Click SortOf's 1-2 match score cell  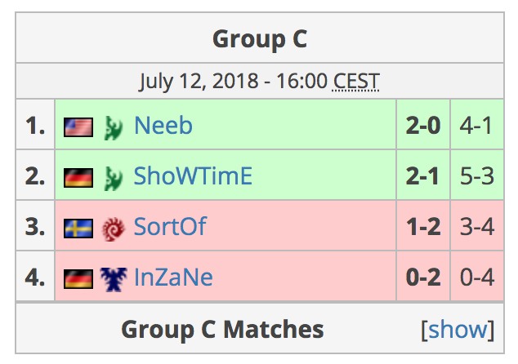pos(423,226)
